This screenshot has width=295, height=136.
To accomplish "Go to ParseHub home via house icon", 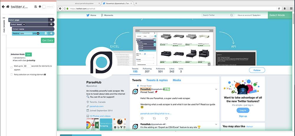I will pos(8,7).
